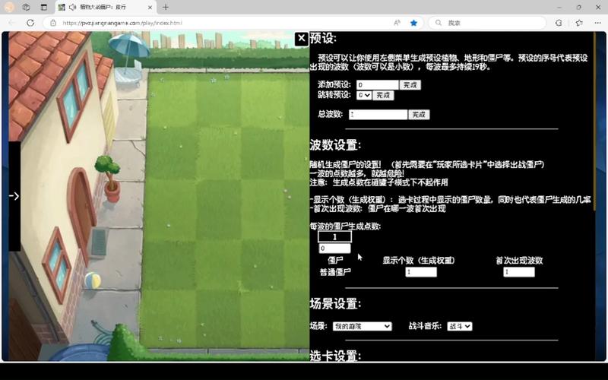The width and height of the screenshot is (608, 380).
Task: Click the settings panel scrollbar
Action: [594, 122]
